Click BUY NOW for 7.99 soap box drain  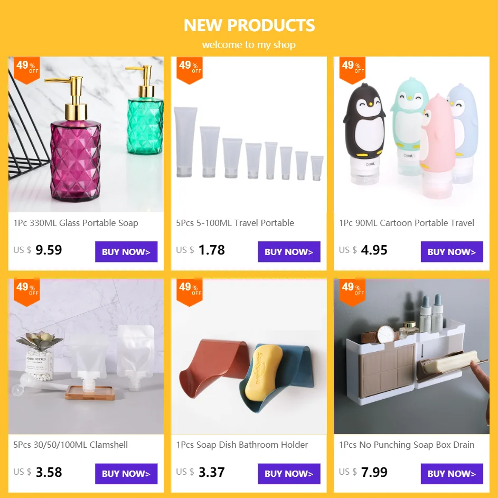pos(452,474)
